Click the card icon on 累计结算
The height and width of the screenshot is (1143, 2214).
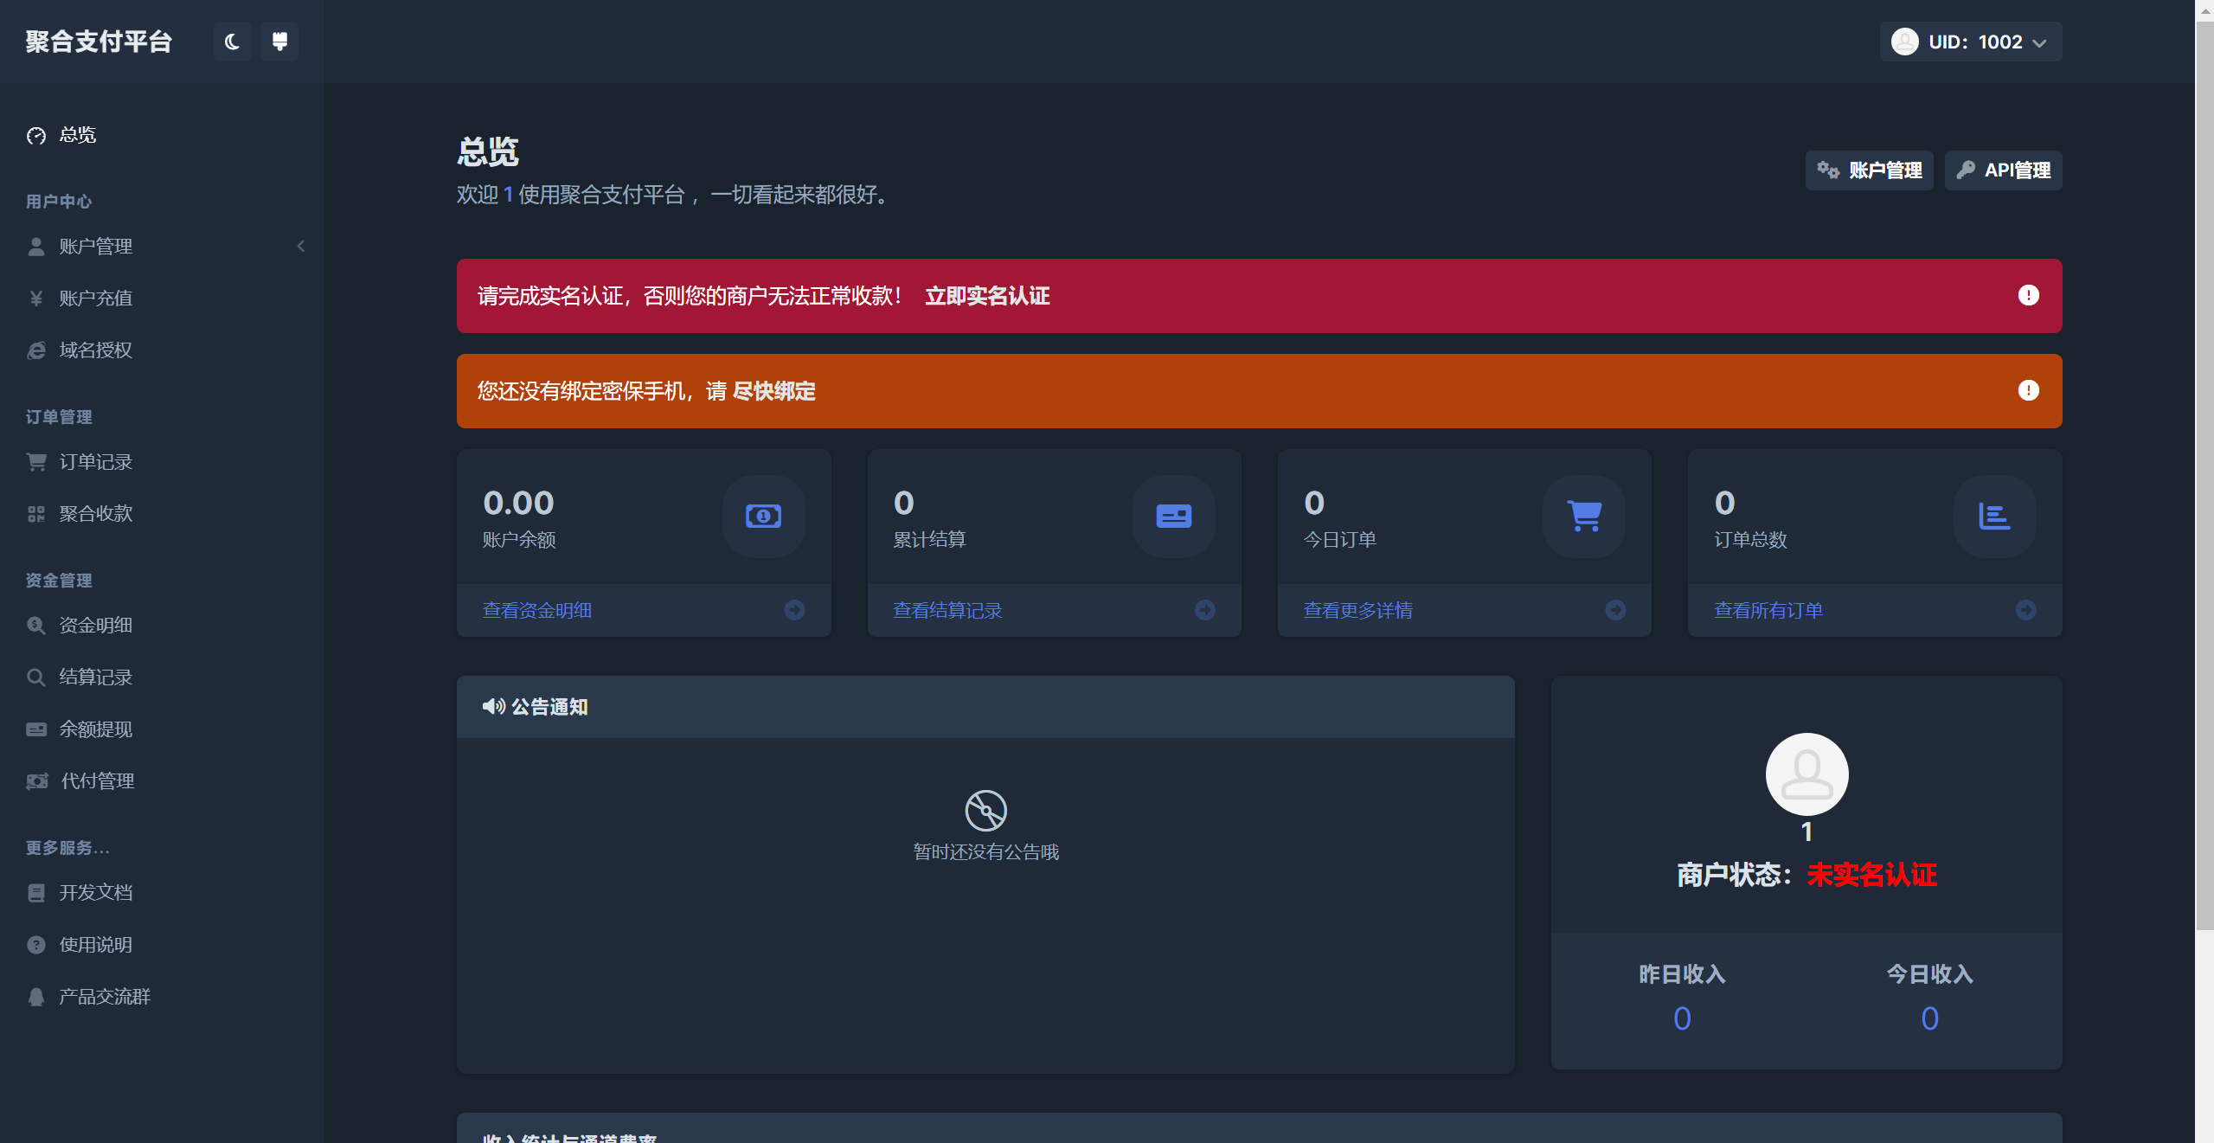coord(1173,517)
